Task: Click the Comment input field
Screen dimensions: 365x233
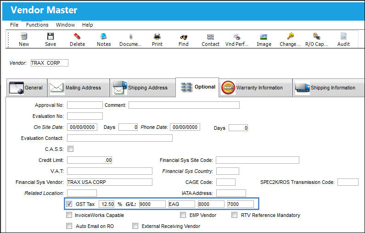Action: pyautogui.click(x=184, y=105)
